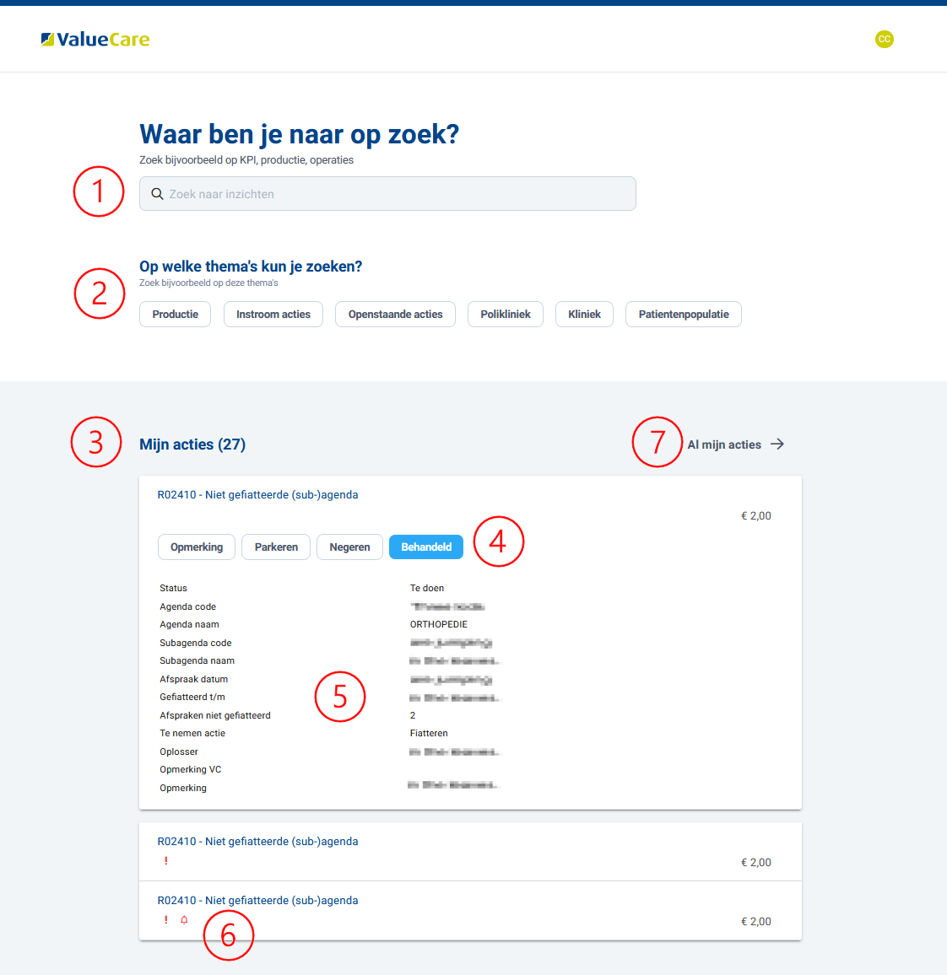The height and width of the screenshot is (975, 947).
Task: Pick the Openstaande acties theme chip
Action: [395, 315]
